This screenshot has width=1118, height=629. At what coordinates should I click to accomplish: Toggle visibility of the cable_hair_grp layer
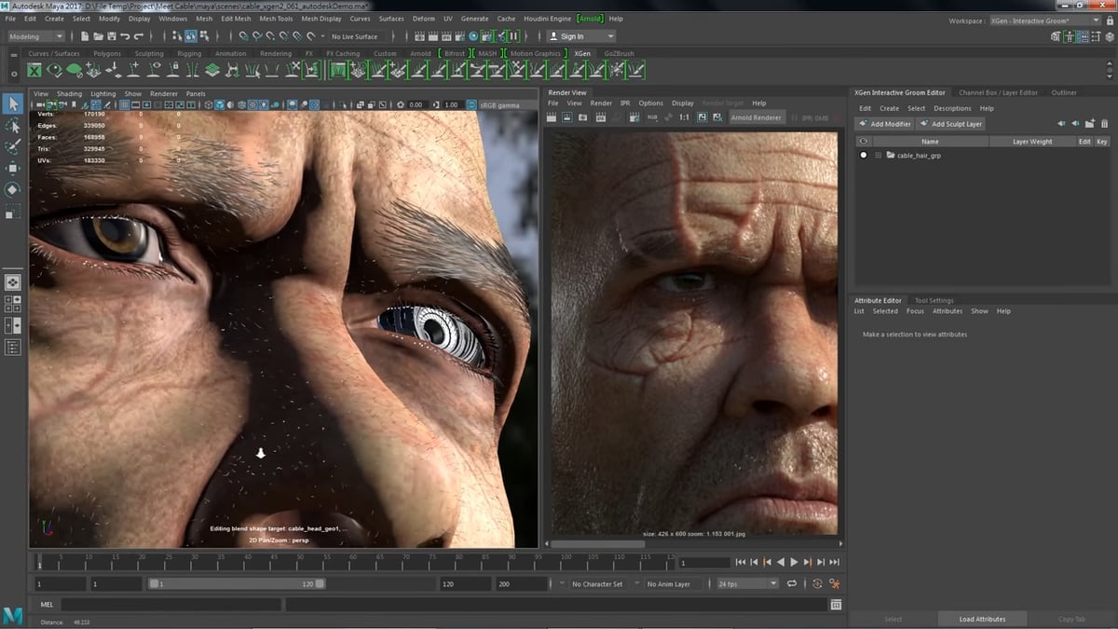point(863,155)
